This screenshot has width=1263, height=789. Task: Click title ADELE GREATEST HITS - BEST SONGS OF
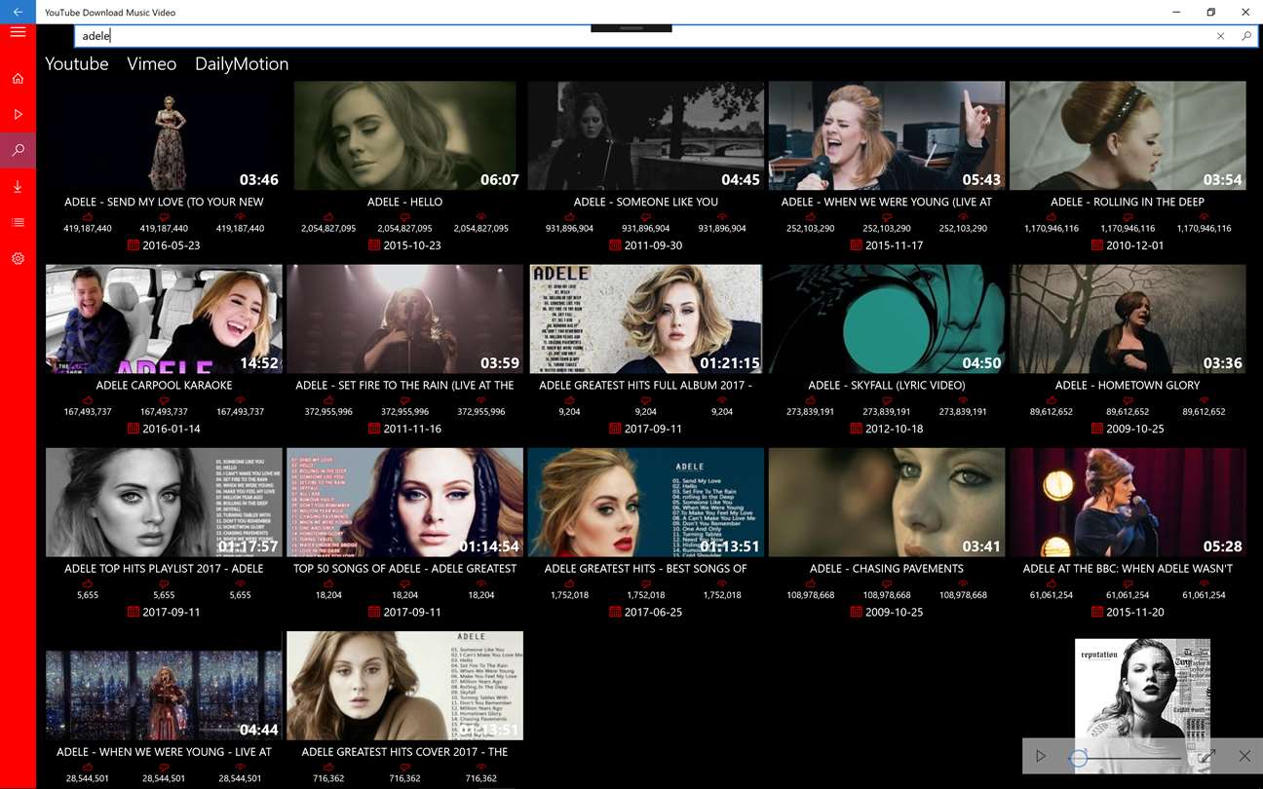tap(645, 568)
